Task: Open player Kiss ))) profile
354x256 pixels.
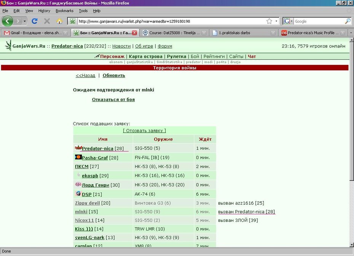Action: click(84, 229)
